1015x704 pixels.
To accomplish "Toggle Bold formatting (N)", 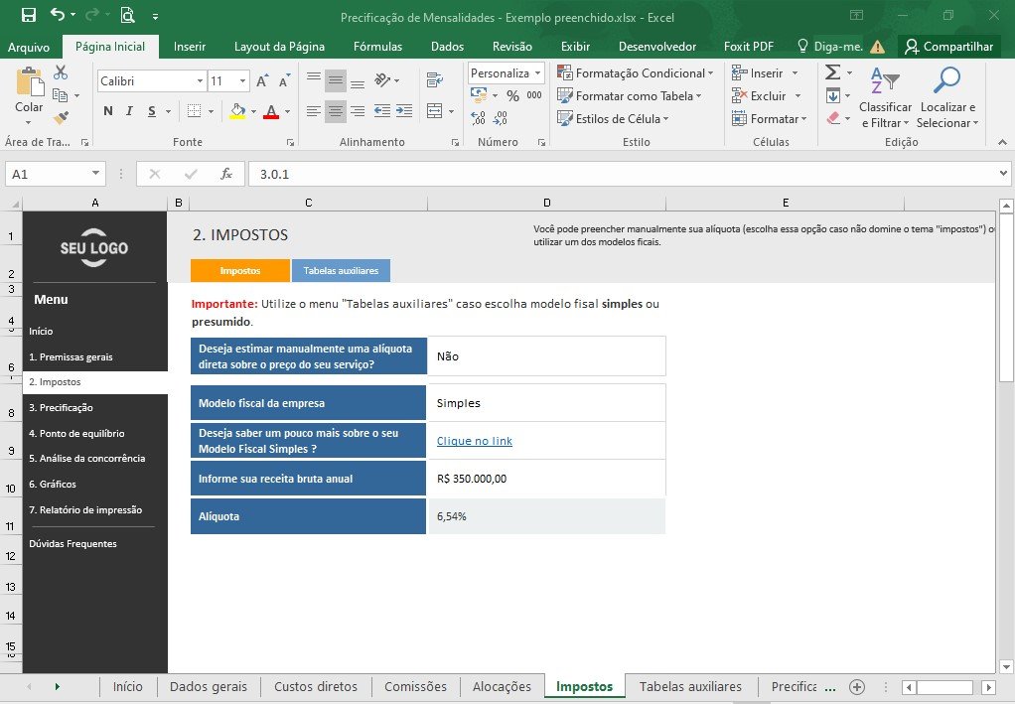I will (x=108, y=111).
